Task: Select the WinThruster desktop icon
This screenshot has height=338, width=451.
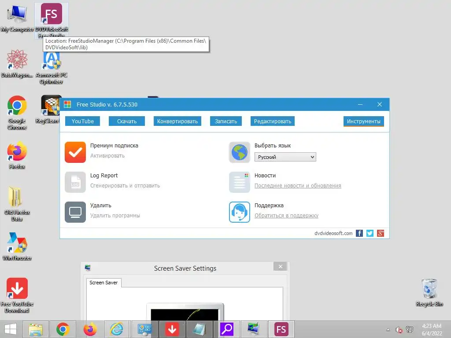Action: pyautogui.click(x=17, y=246)
